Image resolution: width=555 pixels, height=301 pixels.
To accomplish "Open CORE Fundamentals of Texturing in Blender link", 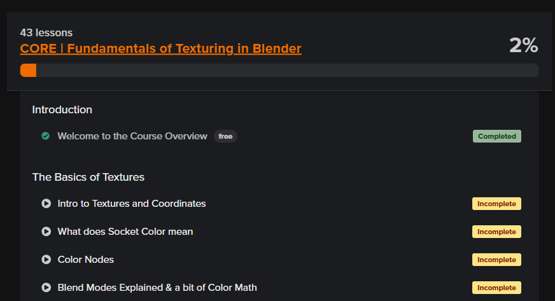I will tap(160, 48).
